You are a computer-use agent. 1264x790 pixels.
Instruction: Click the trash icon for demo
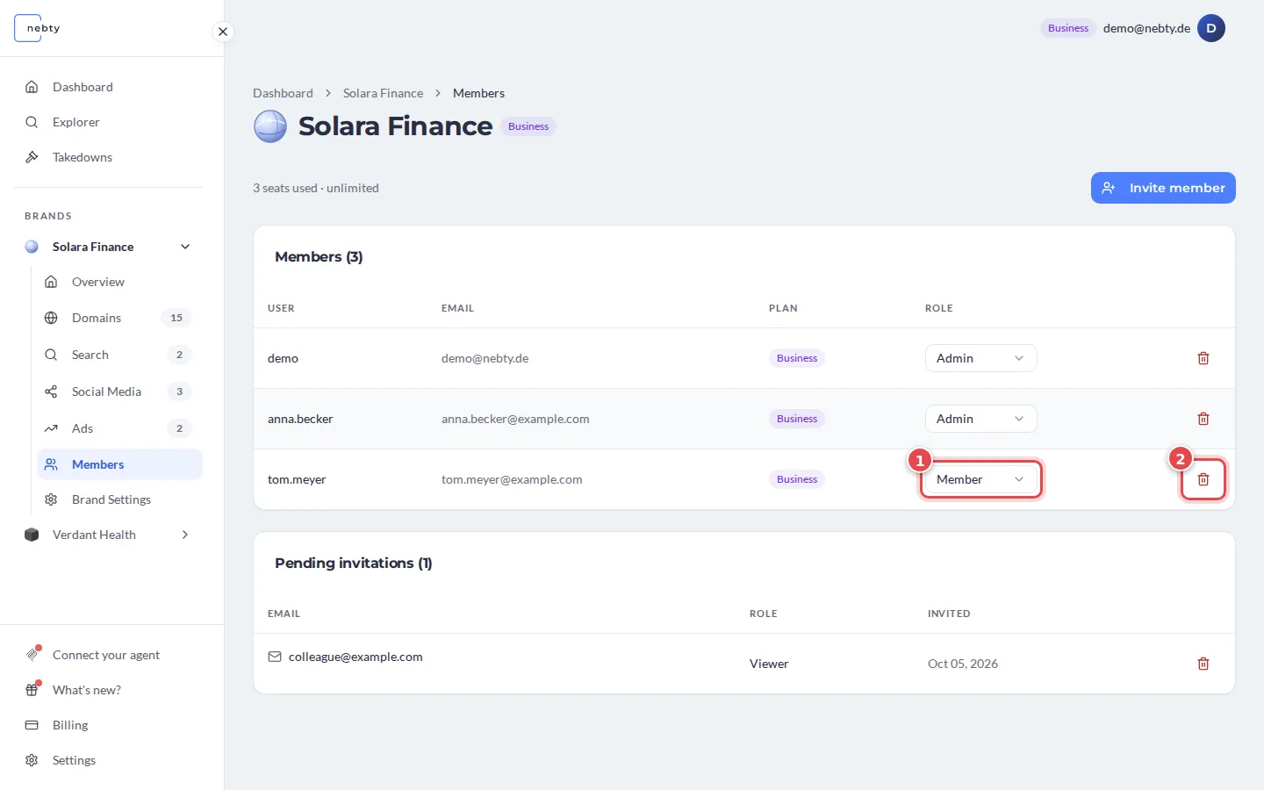pyautogui.click(x=1203, y=358)
